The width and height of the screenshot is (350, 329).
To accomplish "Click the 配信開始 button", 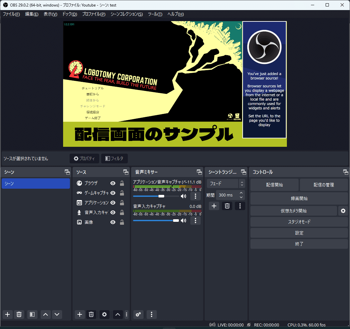I will 274,185.
